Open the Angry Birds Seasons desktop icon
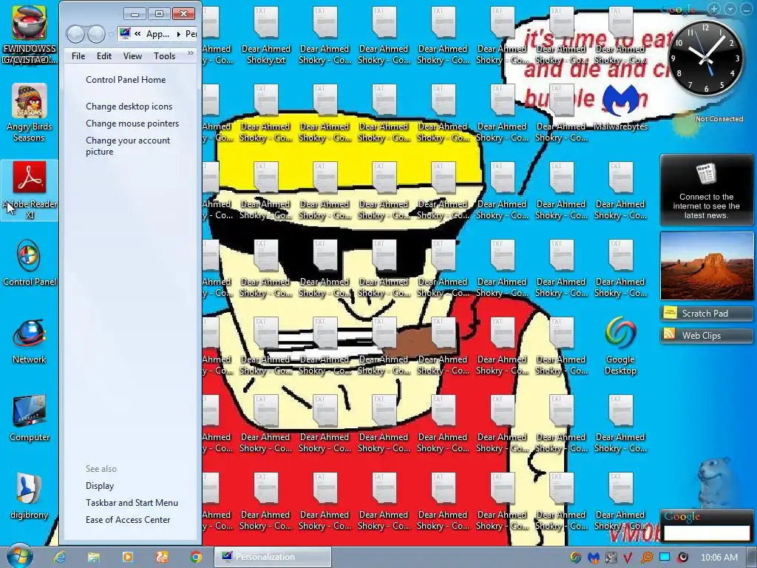This screenshot has height=568, width=757. coord(29,113)
